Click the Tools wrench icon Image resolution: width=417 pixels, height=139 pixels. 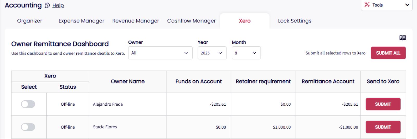coord(367,4)
